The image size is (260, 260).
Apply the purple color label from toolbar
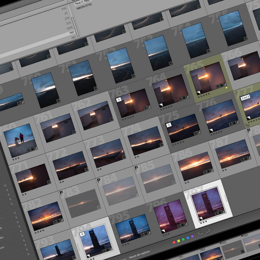(192, 236)
